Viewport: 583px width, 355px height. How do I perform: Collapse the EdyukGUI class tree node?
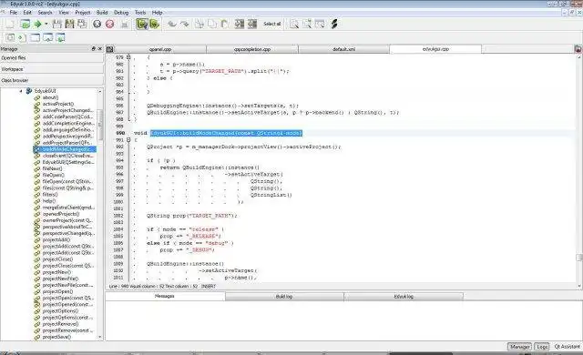coord(21,91)
